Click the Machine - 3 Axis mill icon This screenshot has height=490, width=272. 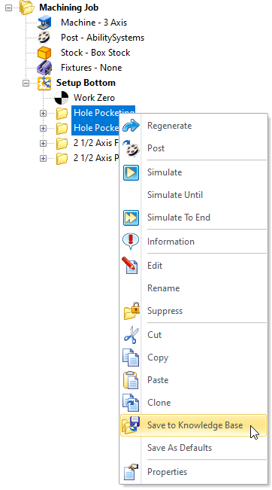[x=44, y=23]
